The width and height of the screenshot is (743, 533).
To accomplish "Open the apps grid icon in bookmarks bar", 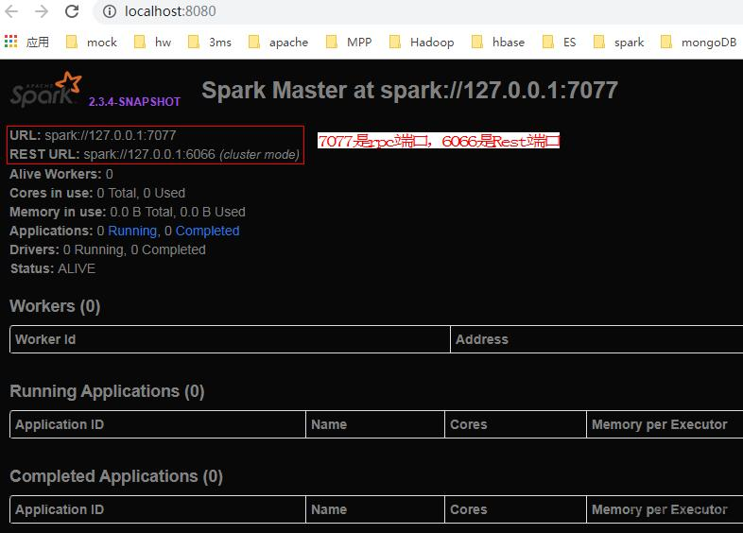I will pyautogui.click(x=11, y=42).
